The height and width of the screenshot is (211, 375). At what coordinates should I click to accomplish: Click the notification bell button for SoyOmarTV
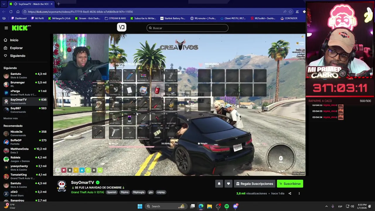point(219,184)
